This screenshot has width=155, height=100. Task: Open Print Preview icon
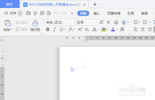click(49, 13)
